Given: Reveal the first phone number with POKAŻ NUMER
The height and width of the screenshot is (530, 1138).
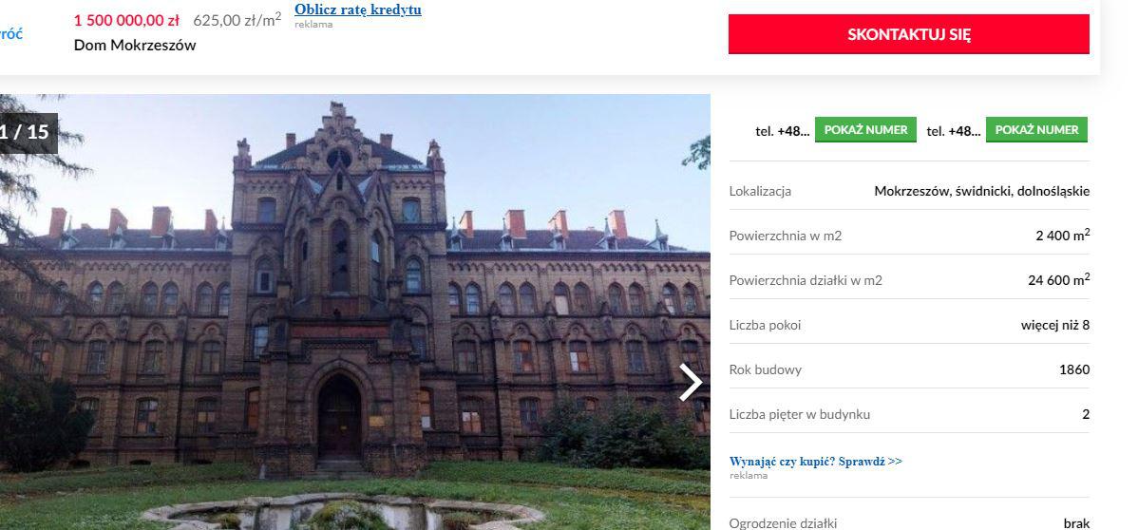Looking at the screenshot, I should (865, 130).
